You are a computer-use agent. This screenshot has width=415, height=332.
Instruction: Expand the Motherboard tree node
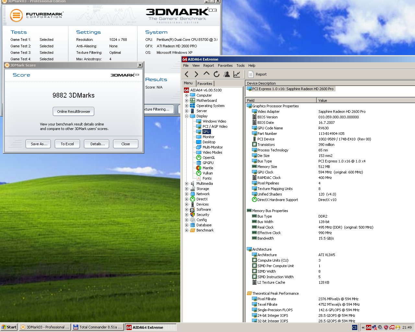186,101
